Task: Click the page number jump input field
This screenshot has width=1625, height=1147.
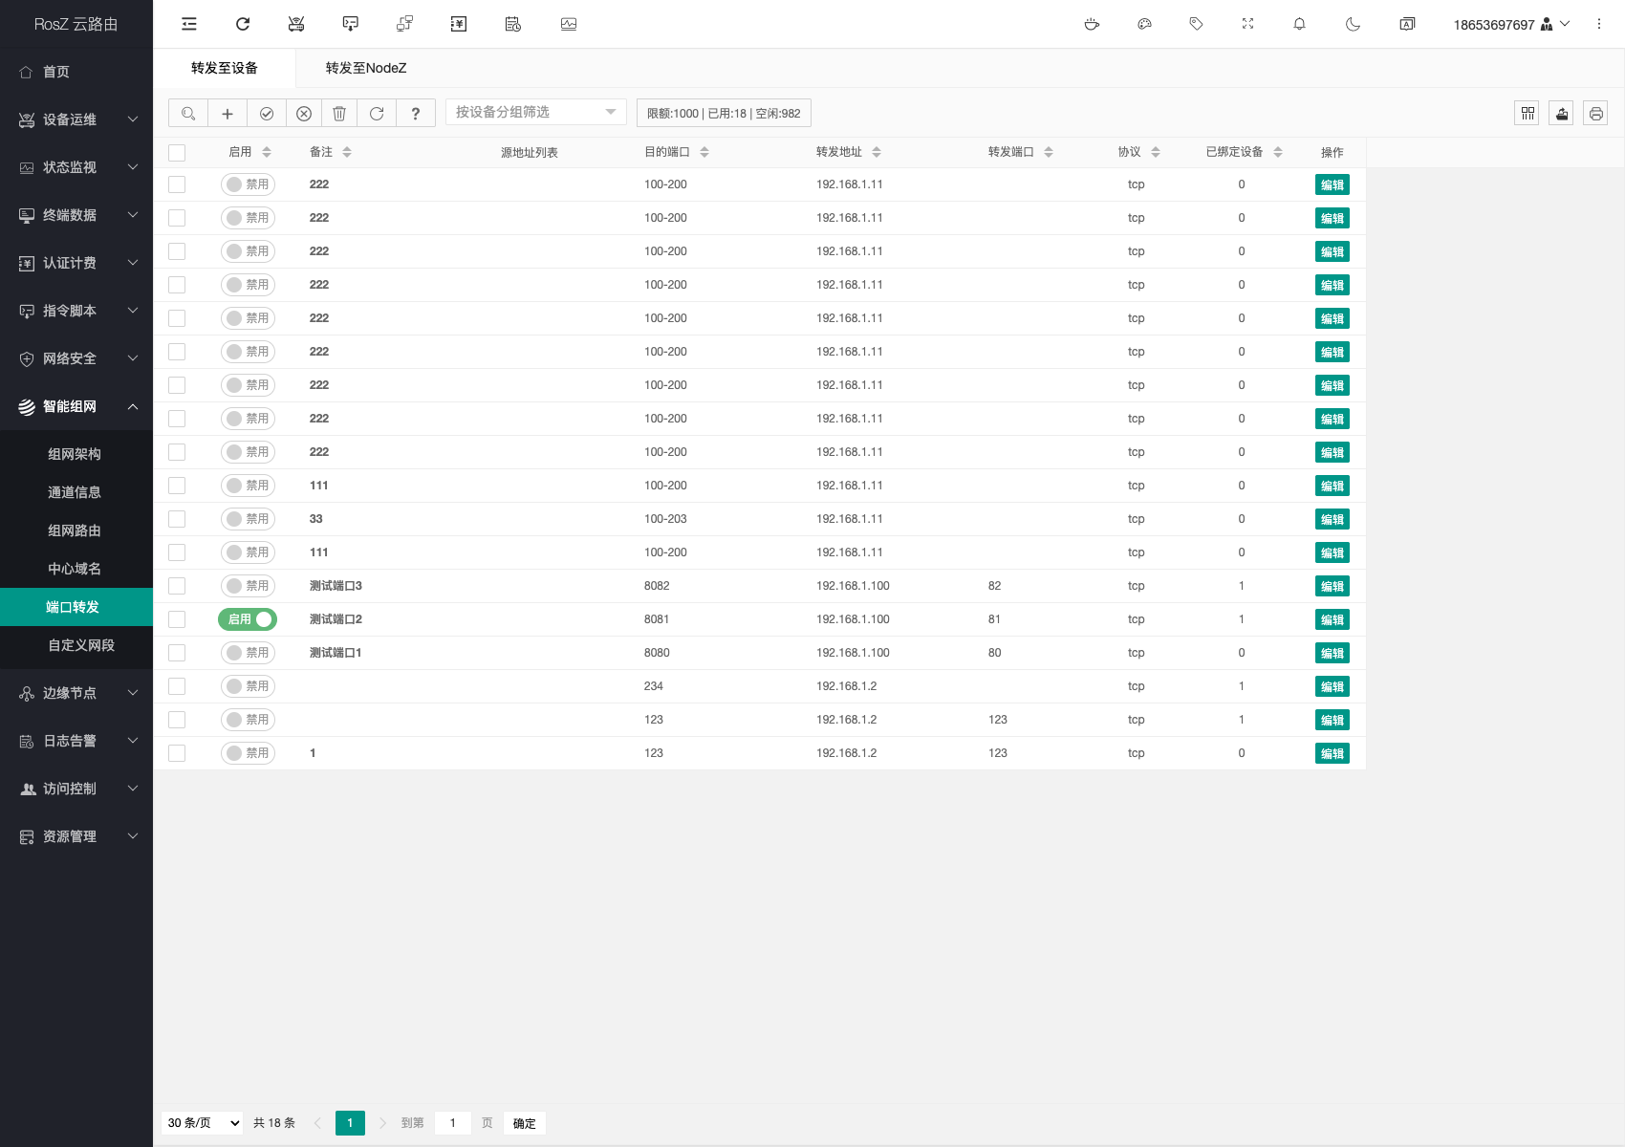Action: (x=453, y=1123)
